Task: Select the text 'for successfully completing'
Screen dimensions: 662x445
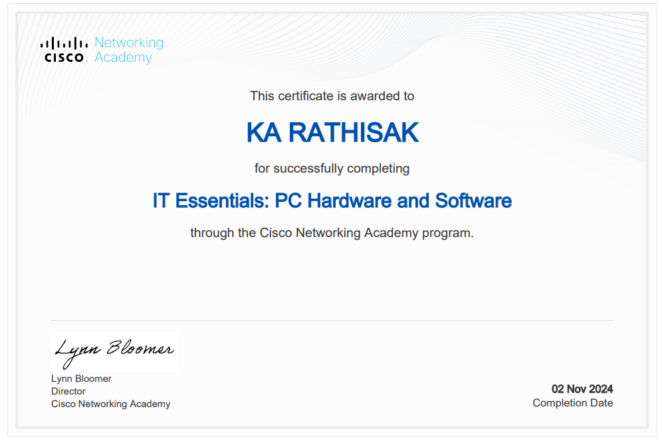Action: click(x=332, y=168)
